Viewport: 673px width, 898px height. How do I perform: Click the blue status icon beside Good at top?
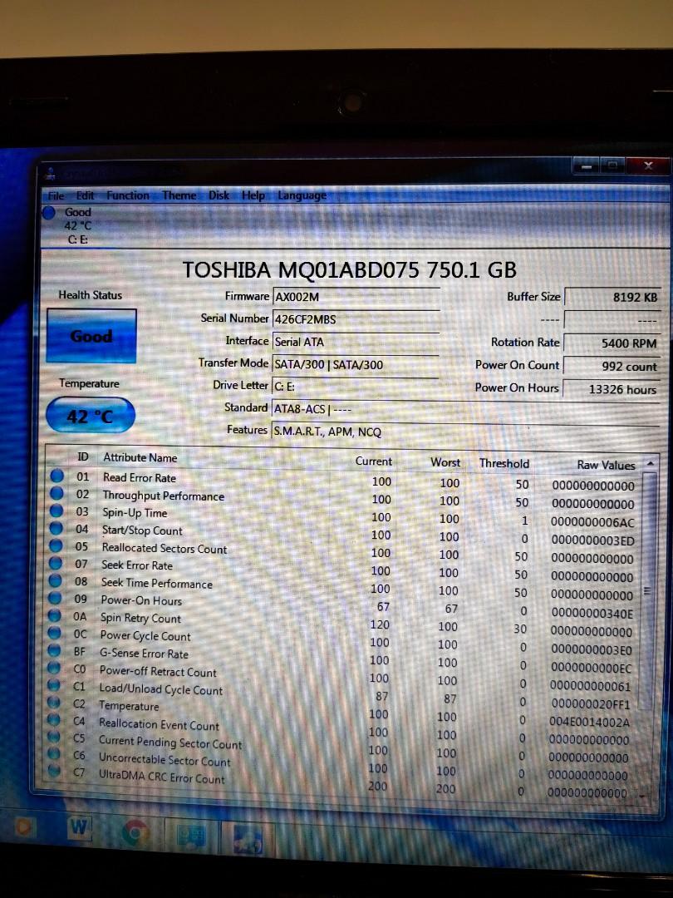click(49, 213)
